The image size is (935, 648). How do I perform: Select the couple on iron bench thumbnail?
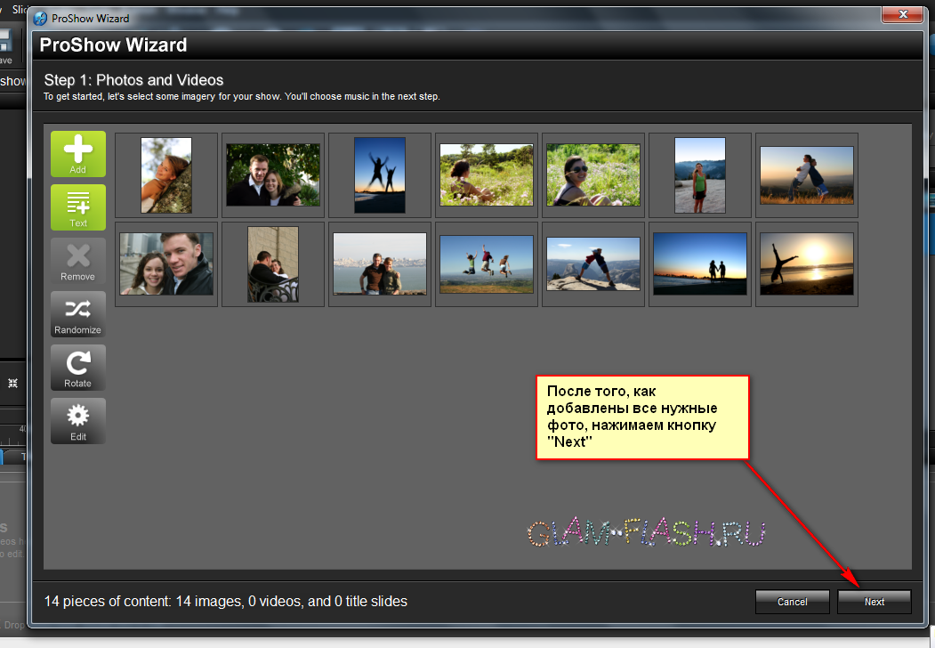coord(273,264)
